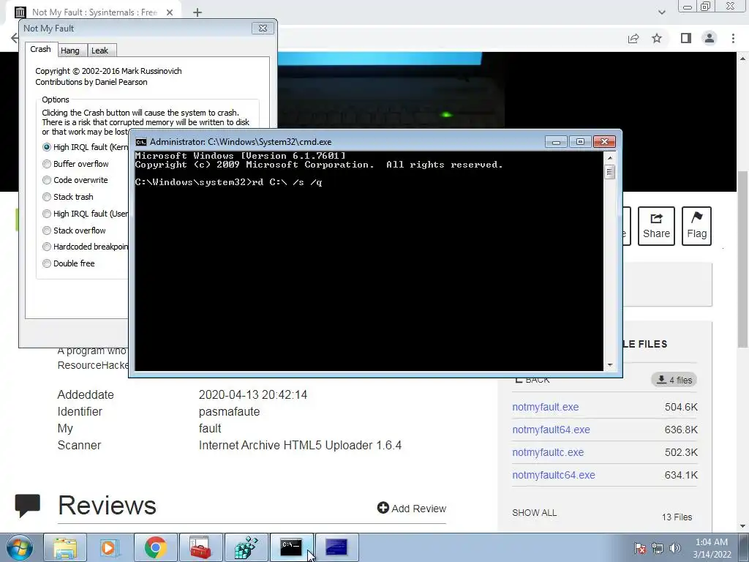The height and width of the screenshot is (562, 749).
Task: Switch to the Crash tab
Action: coord(41,49)
